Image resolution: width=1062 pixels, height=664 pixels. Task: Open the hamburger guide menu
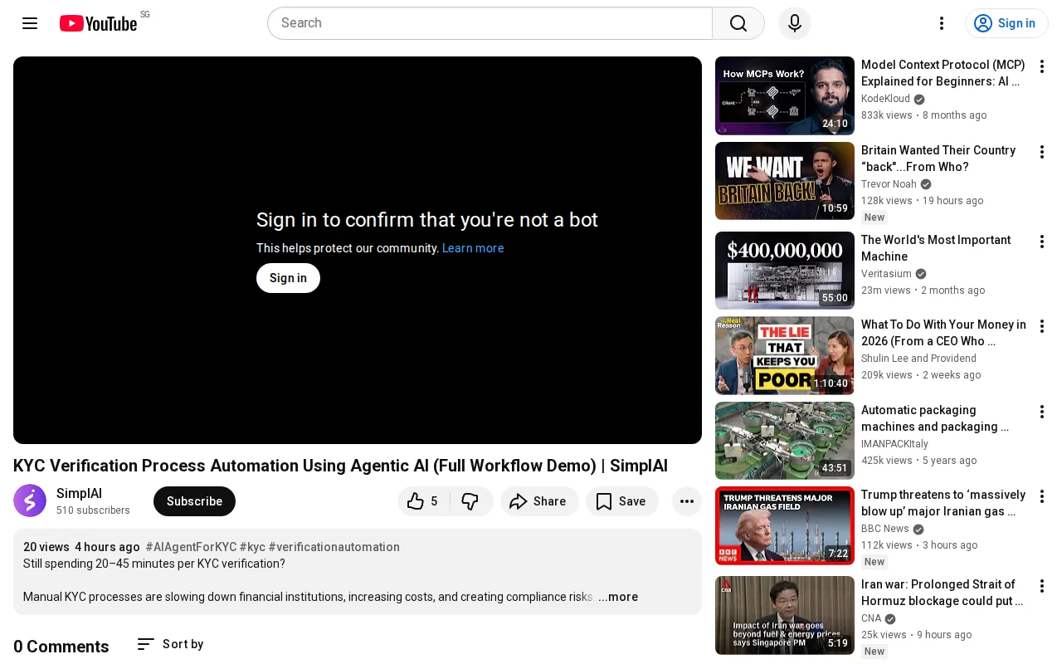pyautogui.click(x=30, y=23)
